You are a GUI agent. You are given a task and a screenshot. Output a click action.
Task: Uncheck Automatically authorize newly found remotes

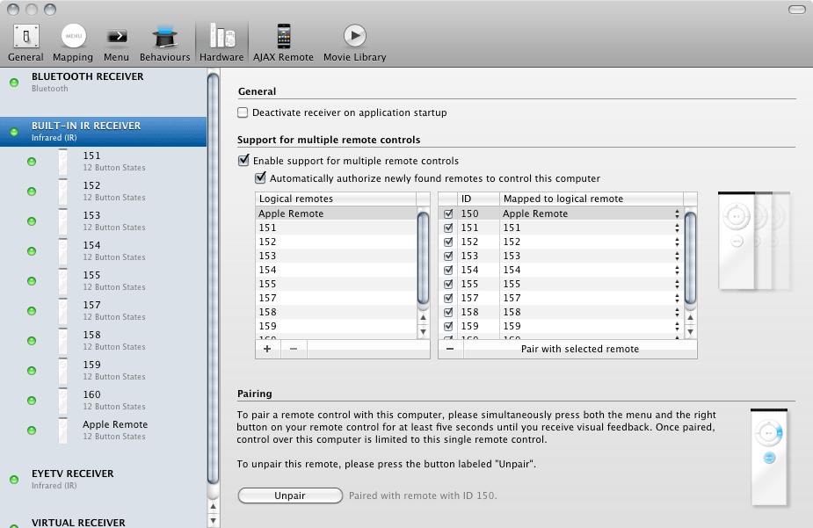[x=260, y=178]
